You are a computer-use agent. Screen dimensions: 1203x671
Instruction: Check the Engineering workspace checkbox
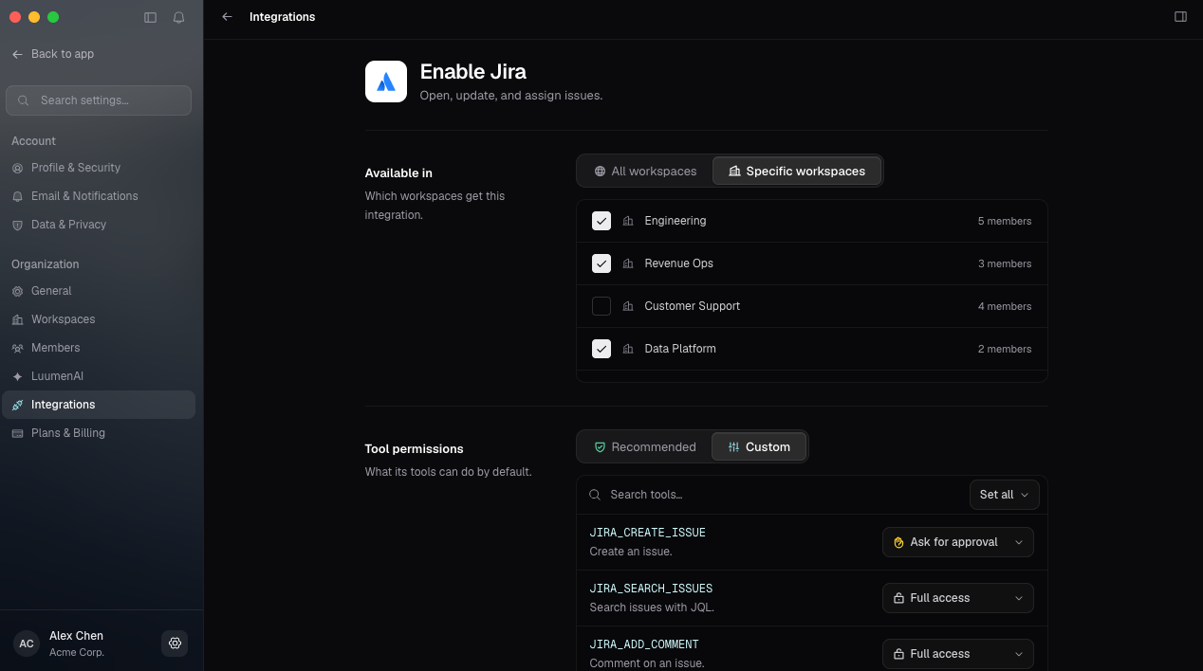[601, 221]
